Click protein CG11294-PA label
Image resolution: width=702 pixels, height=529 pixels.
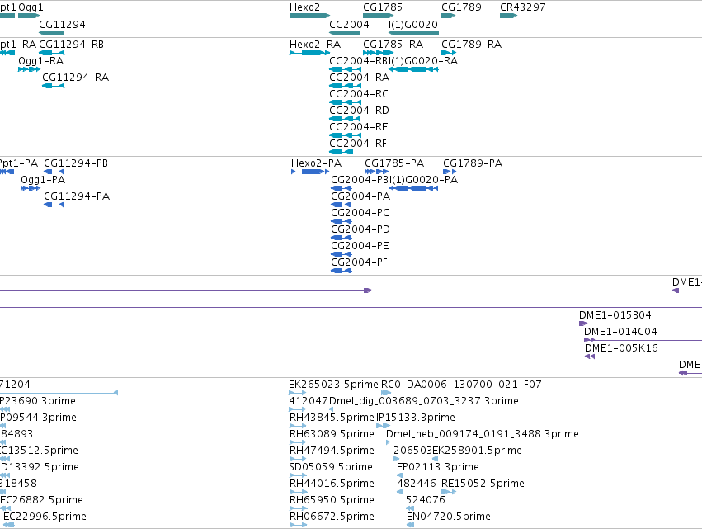(x=77, y=196)
